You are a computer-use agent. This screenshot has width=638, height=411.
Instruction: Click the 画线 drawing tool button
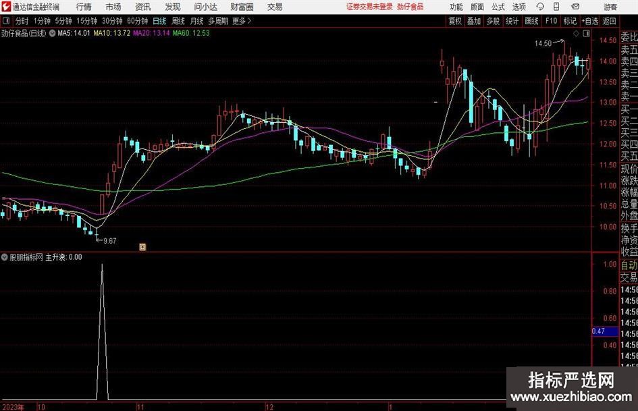point(531,21)
